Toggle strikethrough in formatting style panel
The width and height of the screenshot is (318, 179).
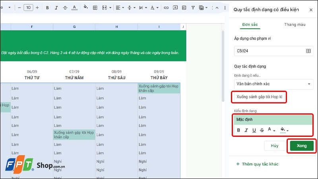click(x=262, y=130)
